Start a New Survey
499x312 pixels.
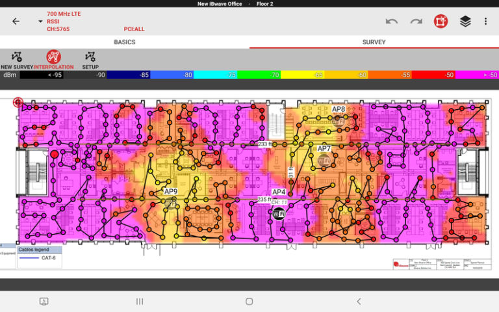[17, 59]
